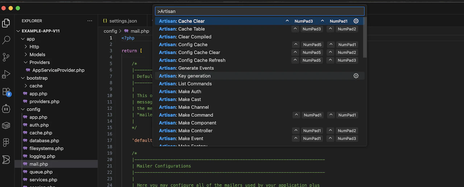Screen dimensions: 464x187
Task: Open the Search view in activity bar
Action: point(6,40)
